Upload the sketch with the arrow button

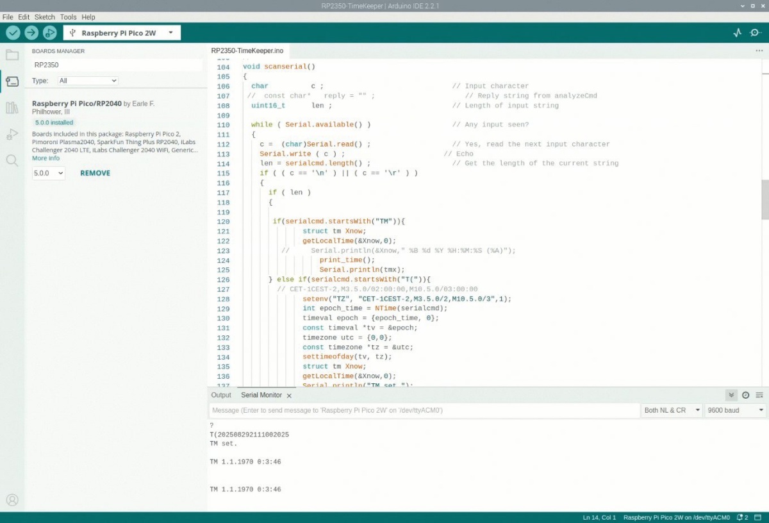[x=31, y=33]
